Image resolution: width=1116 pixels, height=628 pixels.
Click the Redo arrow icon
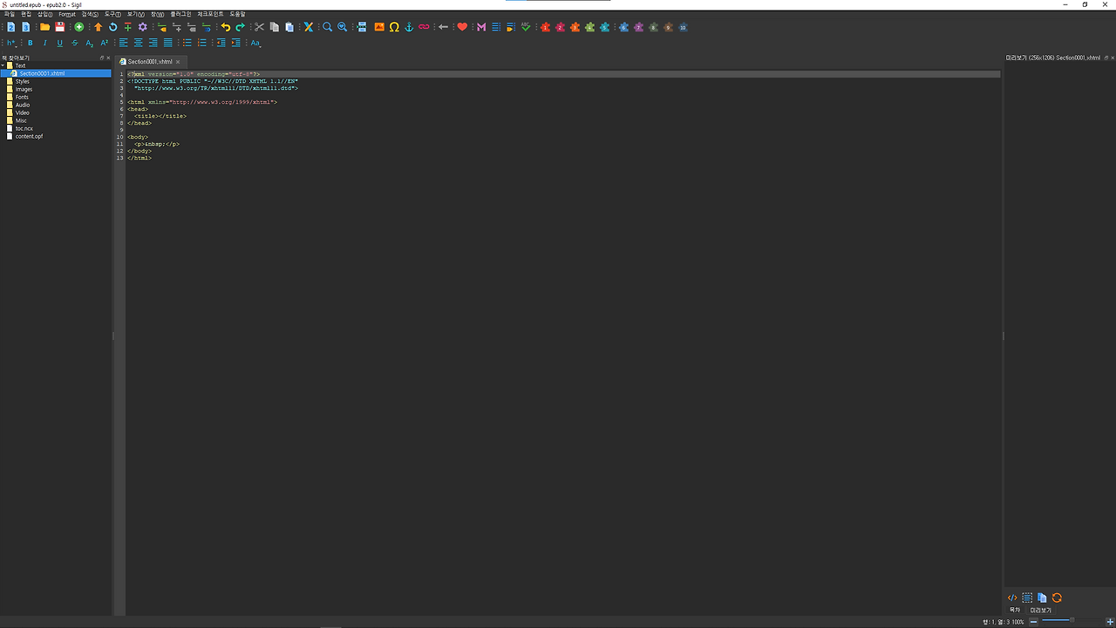[x=241, y=27]
